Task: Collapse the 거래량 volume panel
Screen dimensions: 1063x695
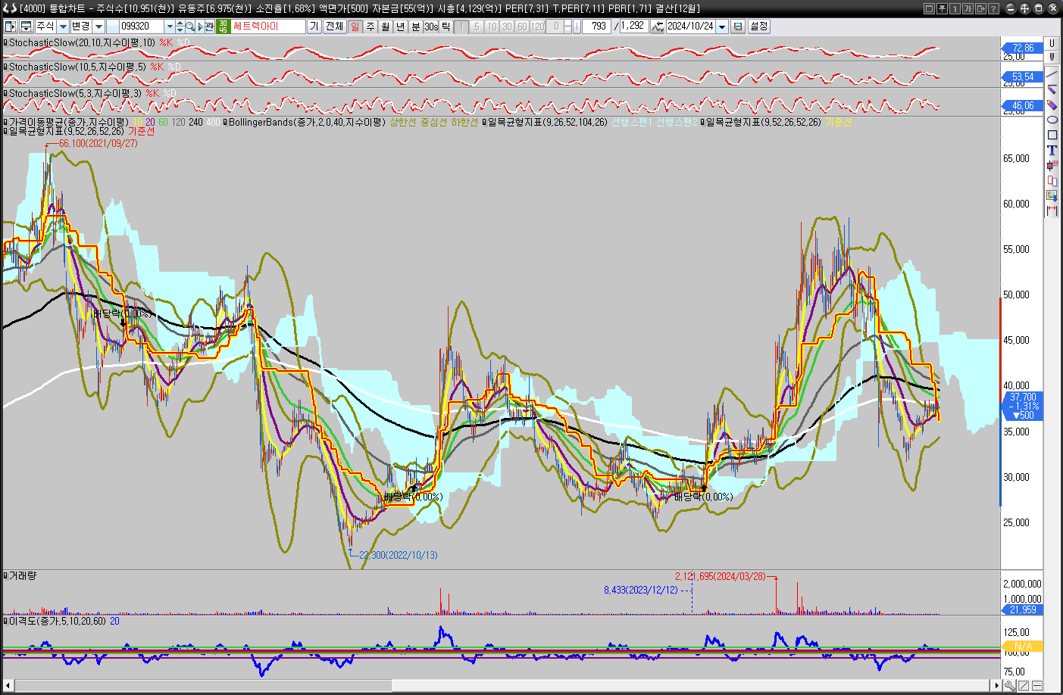Action: (5, 575)
